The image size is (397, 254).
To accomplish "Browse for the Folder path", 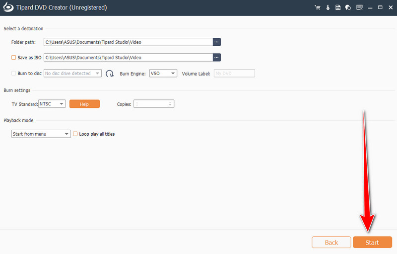I will tap(216, 42).
